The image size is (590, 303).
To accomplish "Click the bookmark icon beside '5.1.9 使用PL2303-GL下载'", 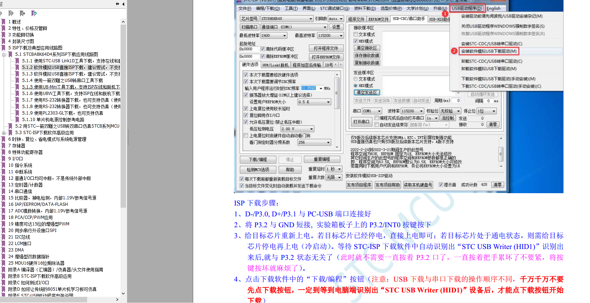I will [x=17, y=113].
